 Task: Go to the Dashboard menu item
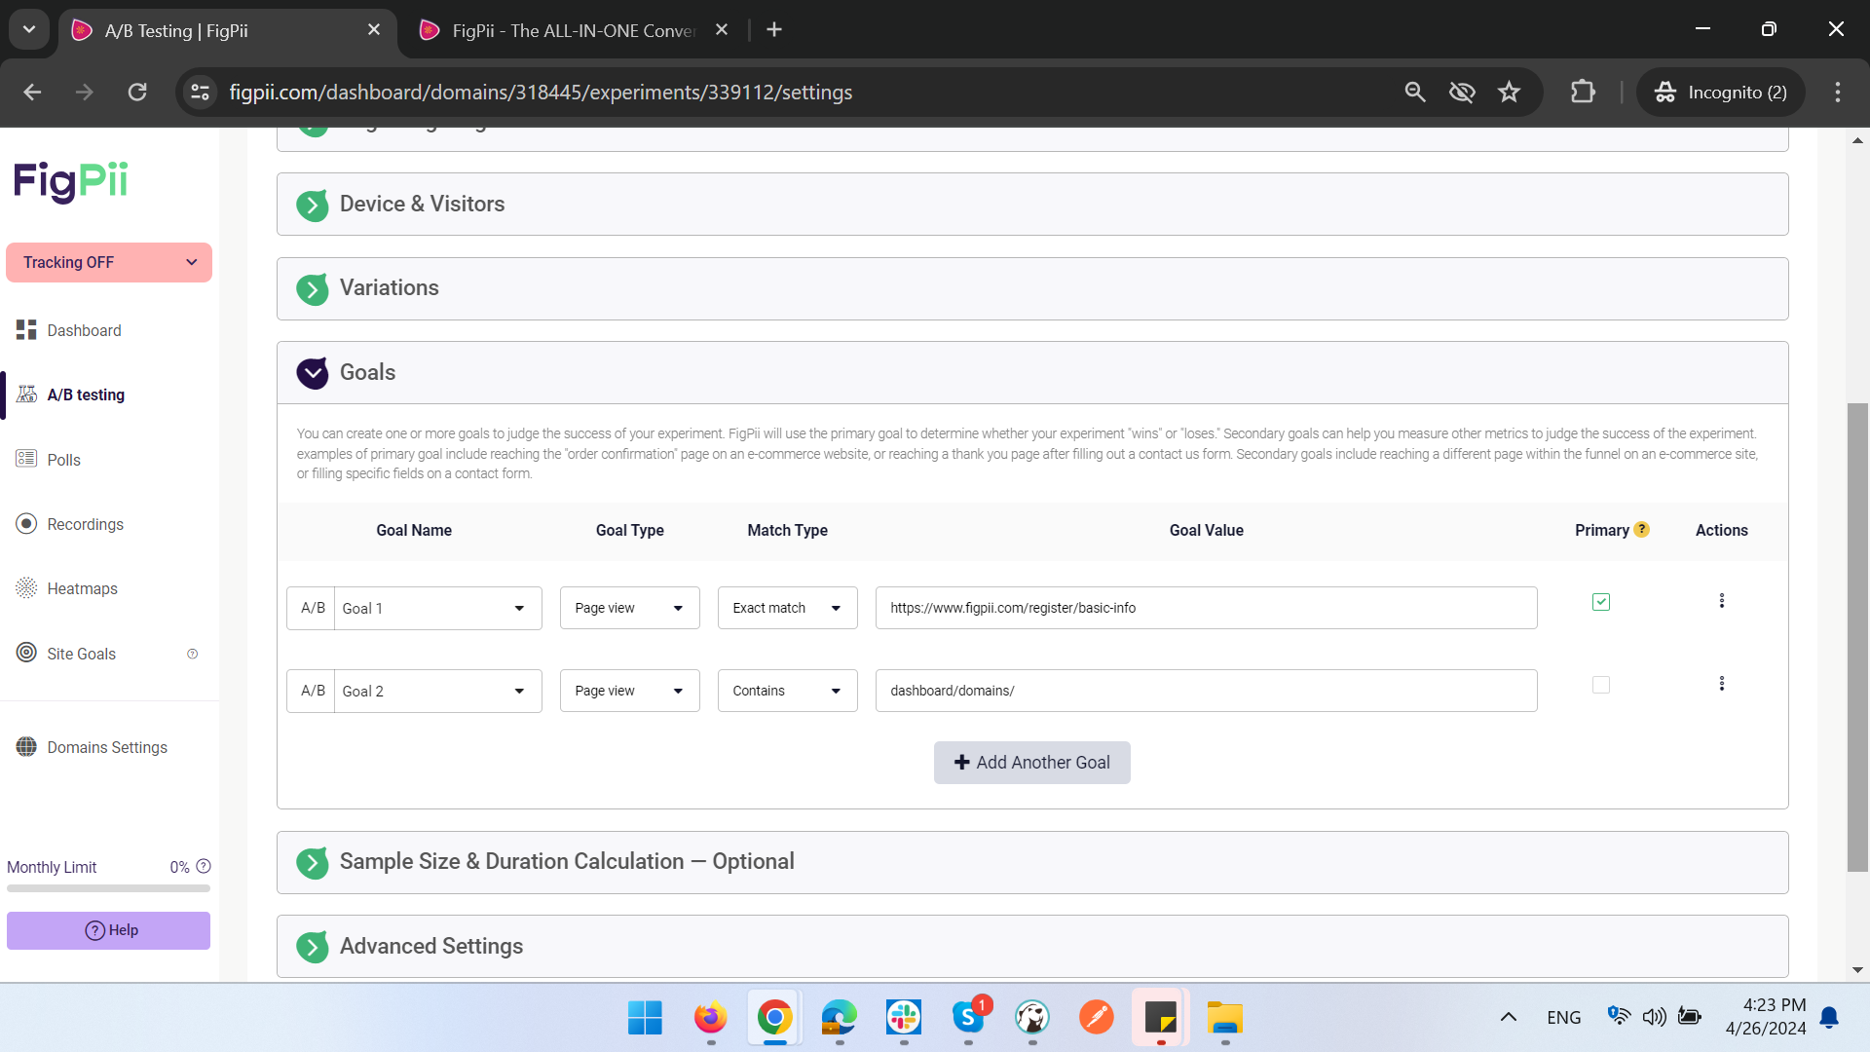coord(84,330)
